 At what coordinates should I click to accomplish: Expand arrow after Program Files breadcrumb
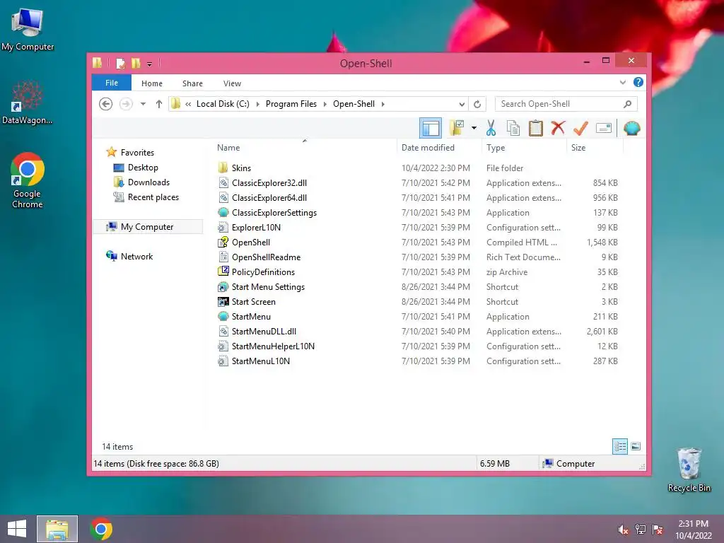click(325, 104)
